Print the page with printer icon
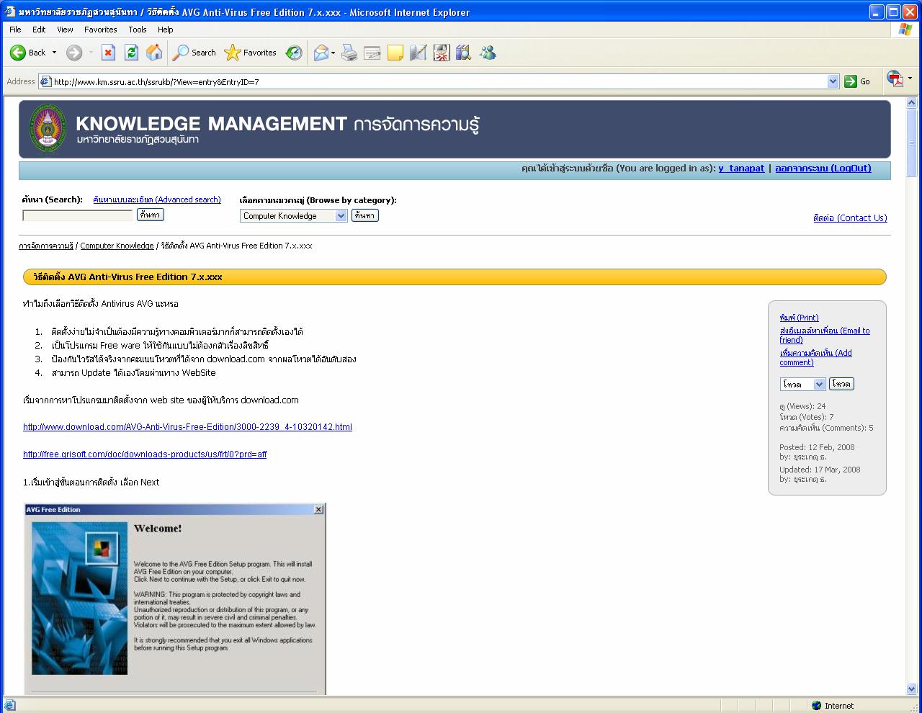The image size is (922, 713). 349,53
